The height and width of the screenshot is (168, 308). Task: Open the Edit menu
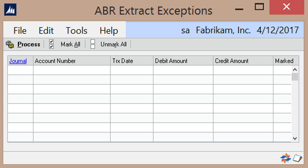point(46,31)
